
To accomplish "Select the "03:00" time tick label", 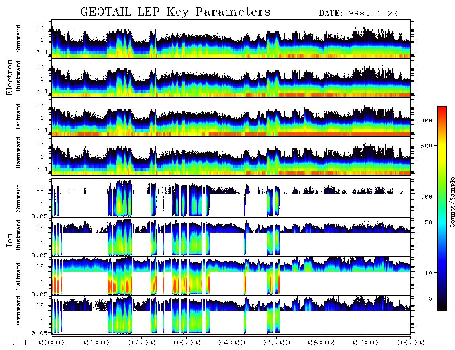I will coord(187,343).
